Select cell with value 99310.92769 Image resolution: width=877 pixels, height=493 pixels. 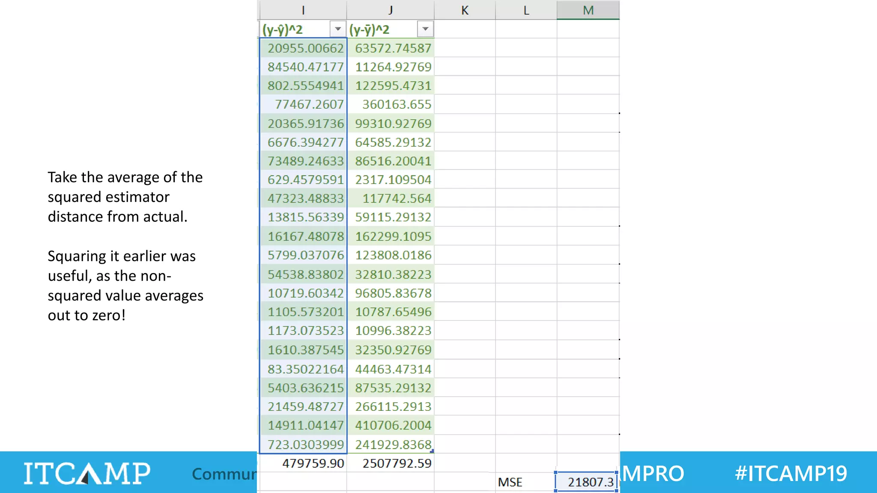[x=391, y=123]
